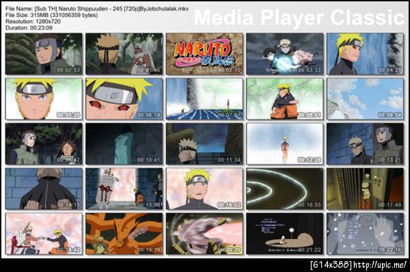Open the cloudy sky frame at 00:08:54

365,99
